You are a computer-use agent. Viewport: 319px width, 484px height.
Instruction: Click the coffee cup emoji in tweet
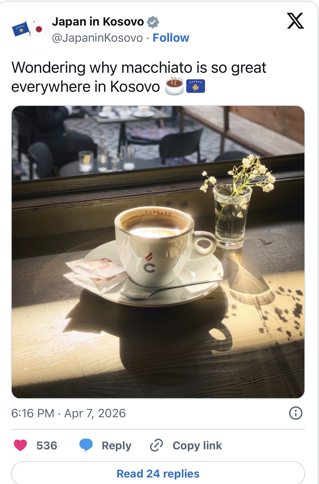click(x=174, y=86)
